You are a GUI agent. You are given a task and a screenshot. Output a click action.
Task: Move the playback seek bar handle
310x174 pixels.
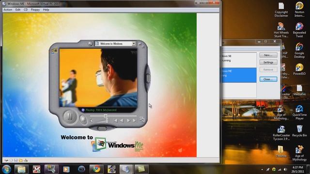(106, 116)
